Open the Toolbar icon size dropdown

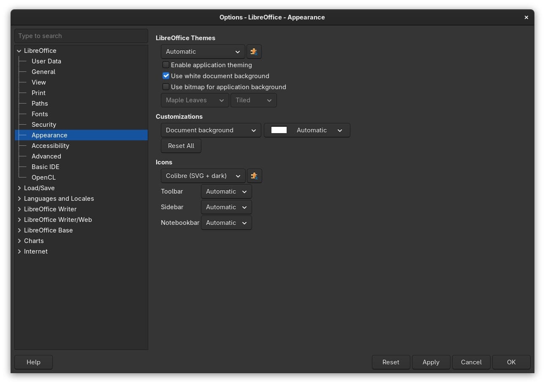click(226, 191)
